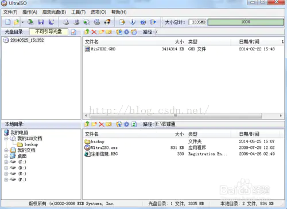Click the Exit door icon in main toolbar

153,22
